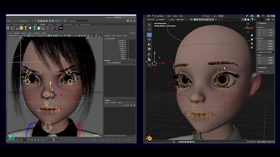Select the Blender 3D Cursor tool
280x157 pixels.
(149, 30)
